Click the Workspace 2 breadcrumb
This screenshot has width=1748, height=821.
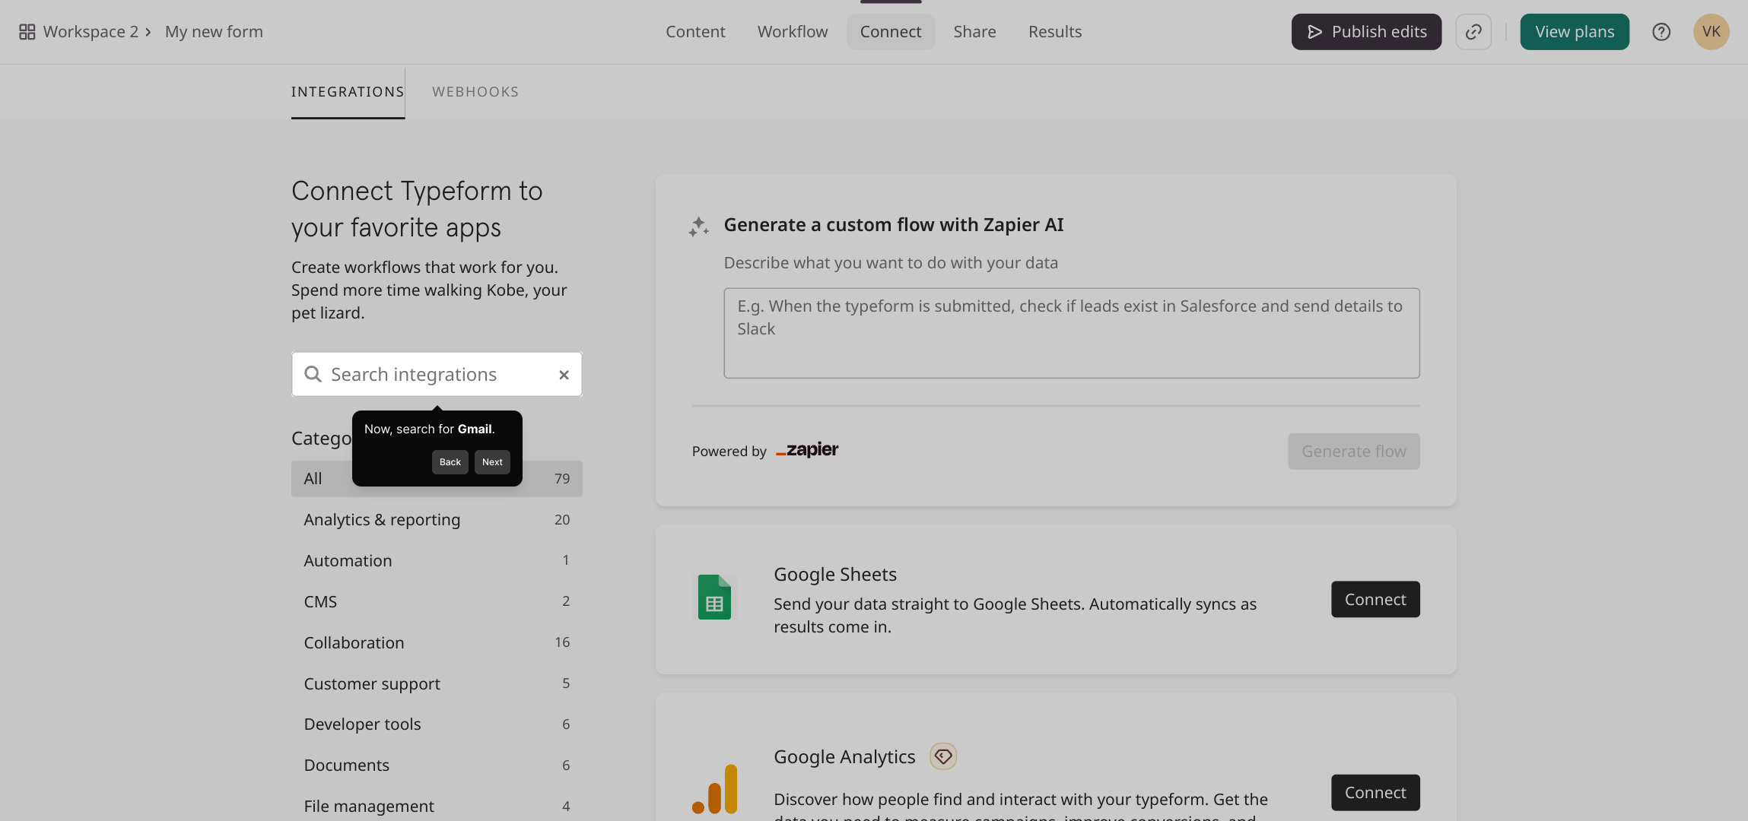(91, 32)
